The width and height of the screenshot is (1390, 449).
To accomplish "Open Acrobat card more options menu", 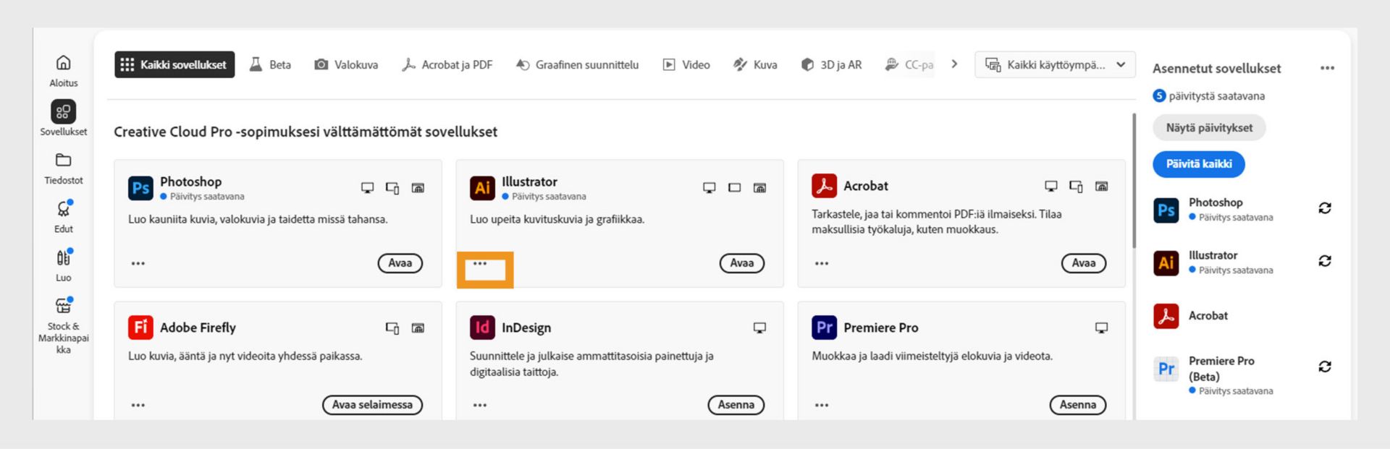I will (x=822, y=263).
